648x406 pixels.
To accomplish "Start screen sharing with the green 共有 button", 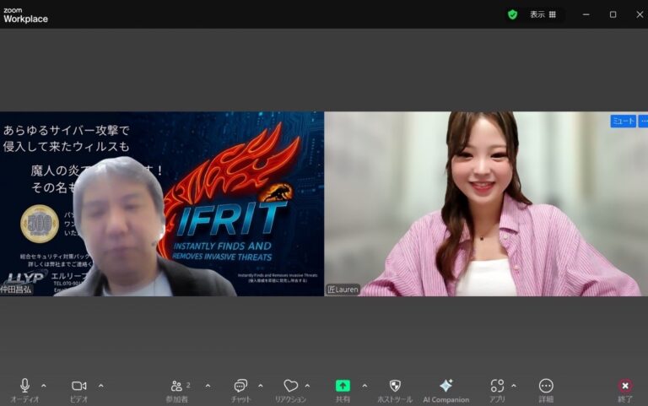I will click(x=343, y=386).
